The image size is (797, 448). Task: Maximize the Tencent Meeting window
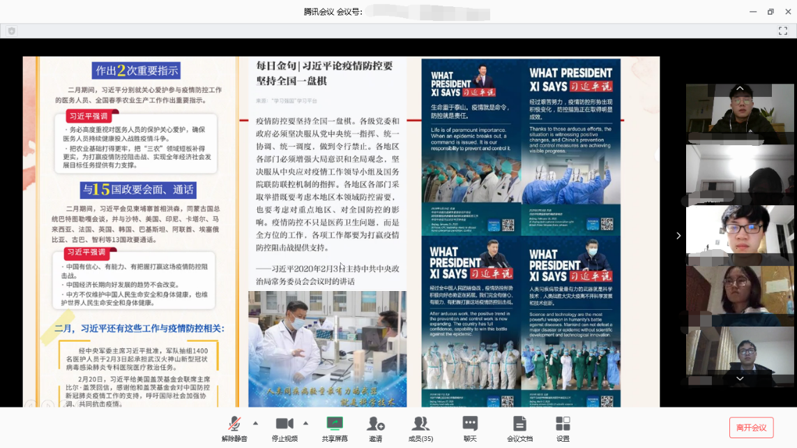771,12
